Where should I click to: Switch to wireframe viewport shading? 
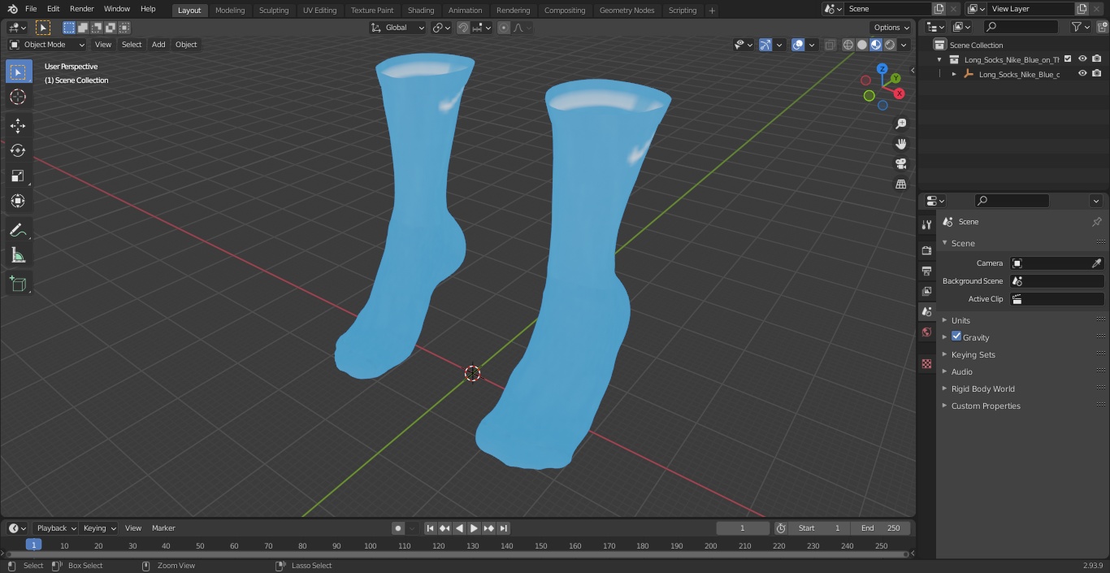[x=848, y=45]
